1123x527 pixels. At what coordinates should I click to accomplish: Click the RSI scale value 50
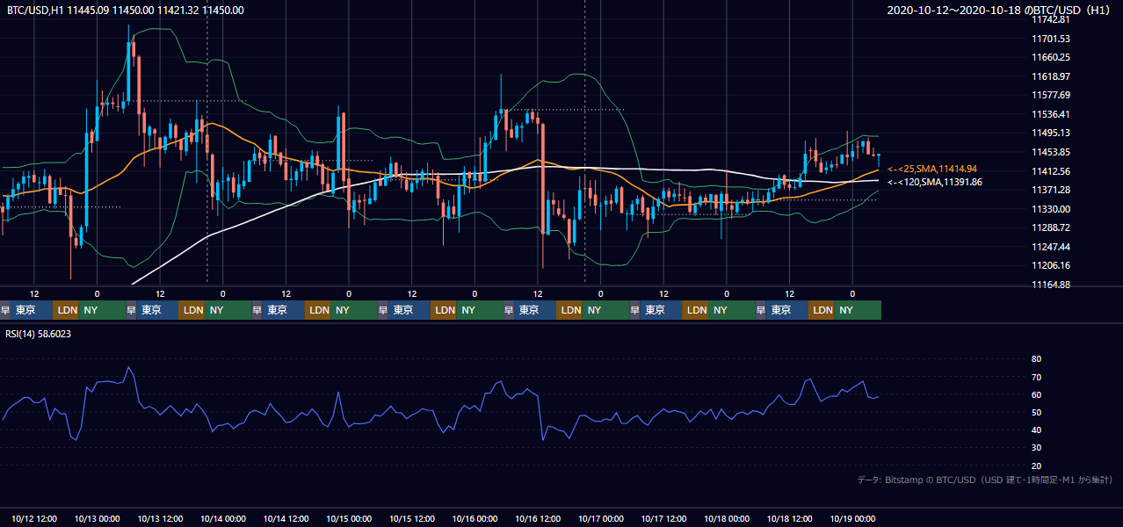pyautogui.click(x=1036, y=412)
